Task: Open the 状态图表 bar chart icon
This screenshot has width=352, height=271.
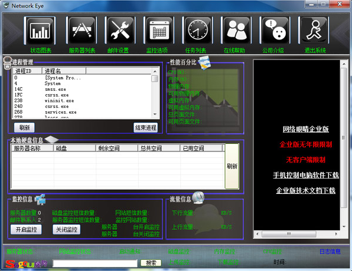Action: 40,31
